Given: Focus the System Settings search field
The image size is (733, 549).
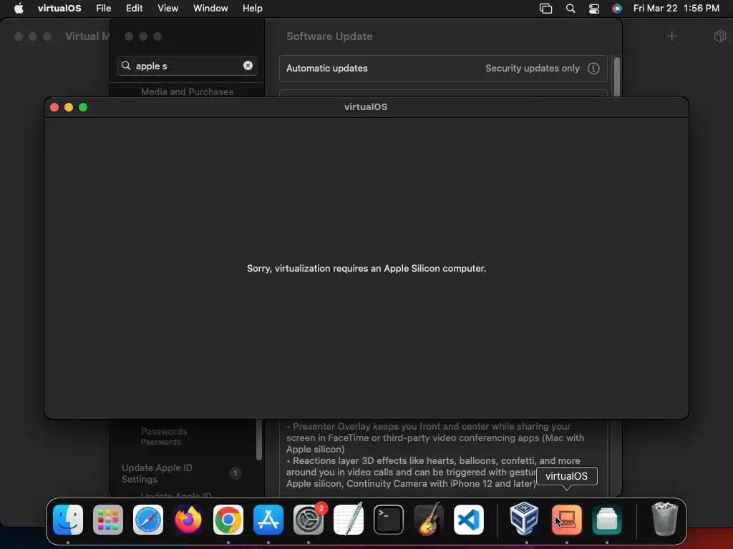Looking at the screenshot, I should pyautogui.click(x=187, y=66).
